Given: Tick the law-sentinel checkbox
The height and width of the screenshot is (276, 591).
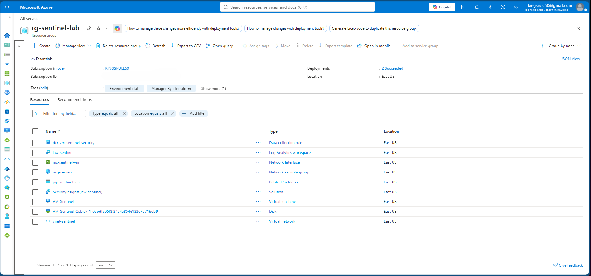Looking at the screenshot, I should point(35,153).
